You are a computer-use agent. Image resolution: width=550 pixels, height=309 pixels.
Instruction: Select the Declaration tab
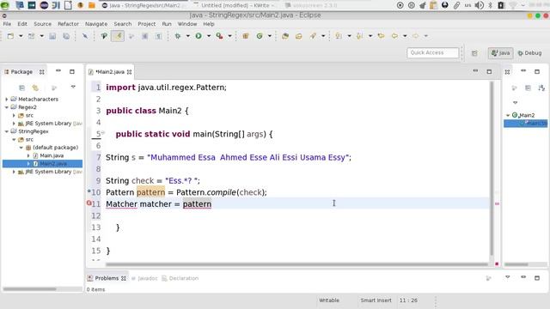point(180,278)
